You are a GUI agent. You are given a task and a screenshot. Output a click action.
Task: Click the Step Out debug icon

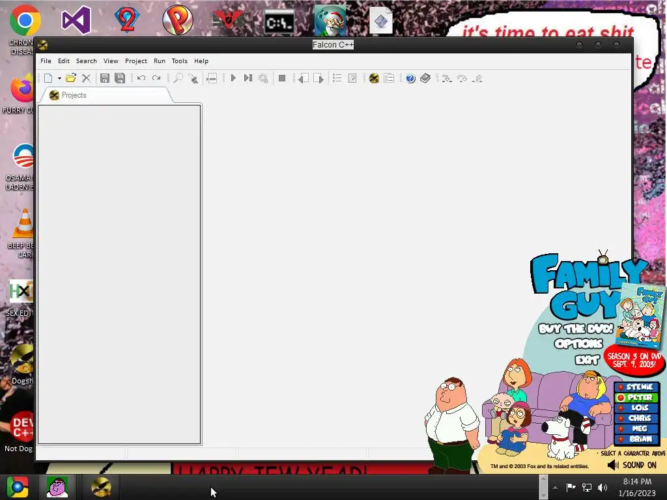click(x=477, y=78)
